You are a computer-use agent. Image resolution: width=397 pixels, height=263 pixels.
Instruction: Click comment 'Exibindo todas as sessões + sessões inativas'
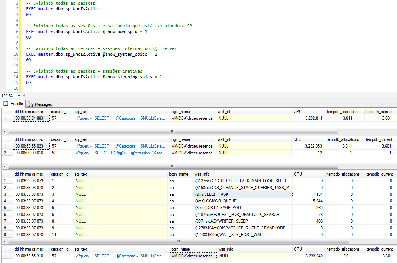(x=84, y=71)
